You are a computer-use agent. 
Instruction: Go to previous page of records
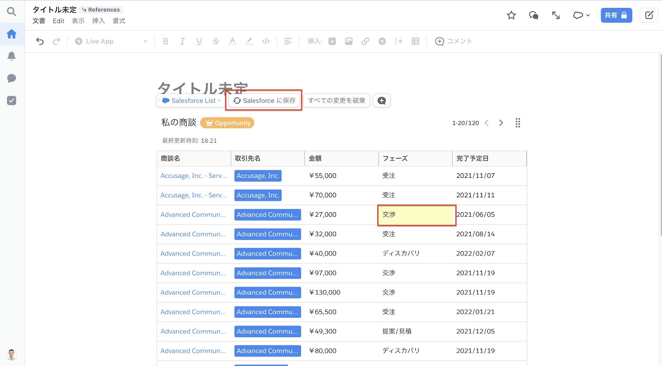click(x=487, y=123)
